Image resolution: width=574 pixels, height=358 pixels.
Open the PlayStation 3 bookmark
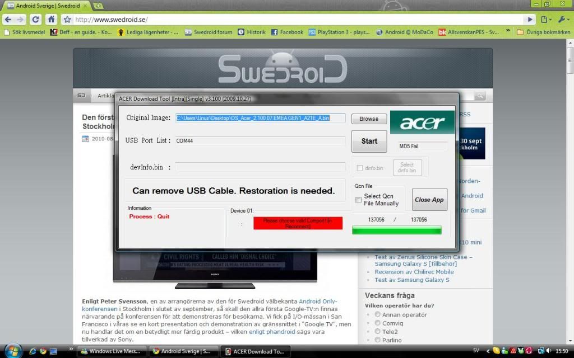click(x=339, y=32)
